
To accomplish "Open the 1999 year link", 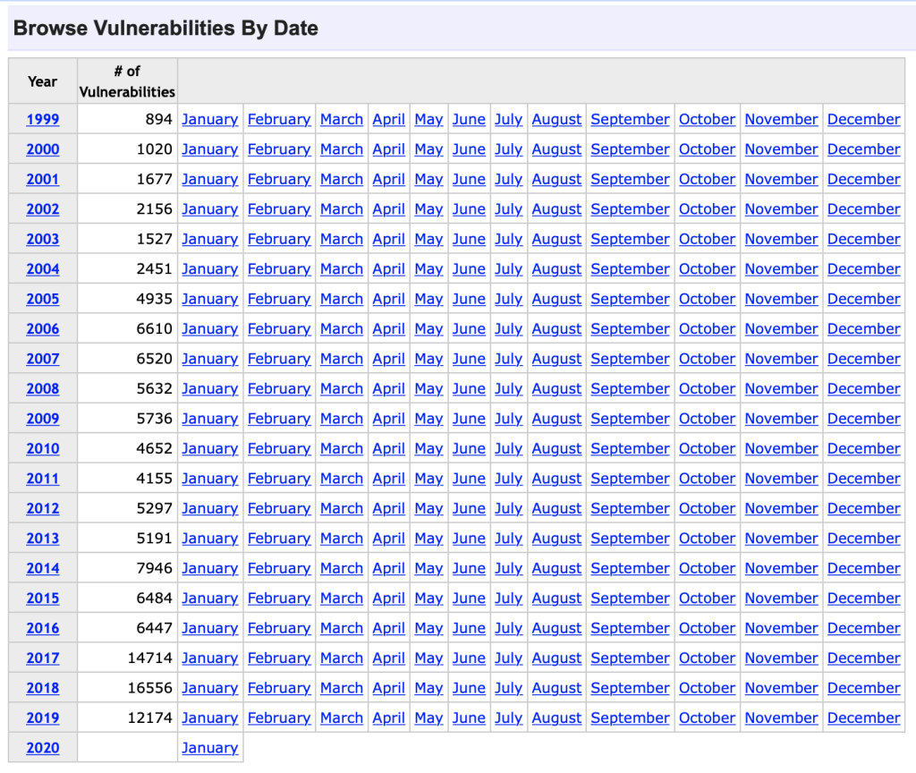I will click(x=43, y=119).
